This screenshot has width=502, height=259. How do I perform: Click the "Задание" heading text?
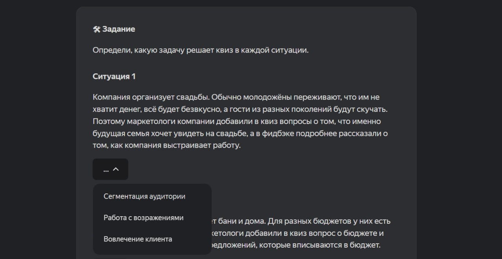[119, 29]
